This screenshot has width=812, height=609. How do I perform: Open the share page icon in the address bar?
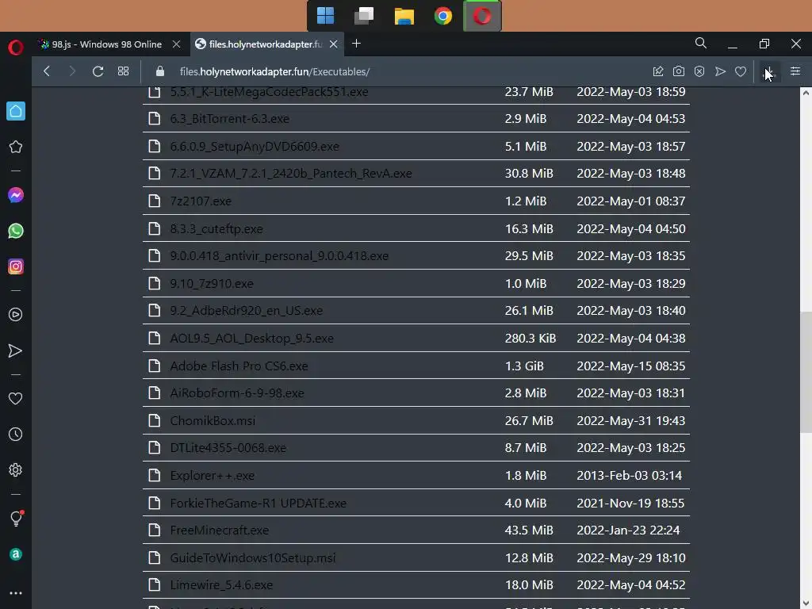(x=658, y=71)
